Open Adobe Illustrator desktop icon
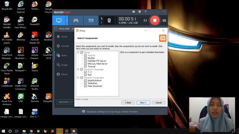239x134 pixels. [21, 53]
